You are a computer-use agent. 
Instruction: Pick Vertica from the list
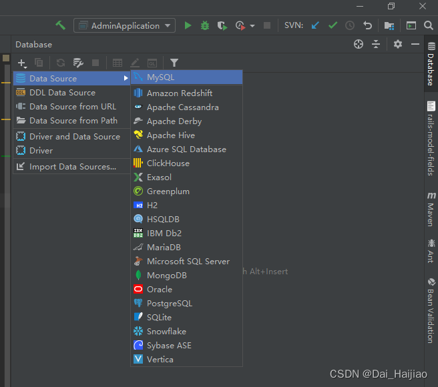pos(186,360)
